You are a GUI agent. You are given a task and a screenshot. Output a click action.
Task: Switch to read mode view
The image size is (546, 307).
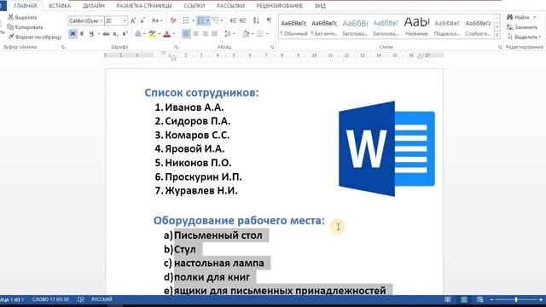tap(447, 299)
